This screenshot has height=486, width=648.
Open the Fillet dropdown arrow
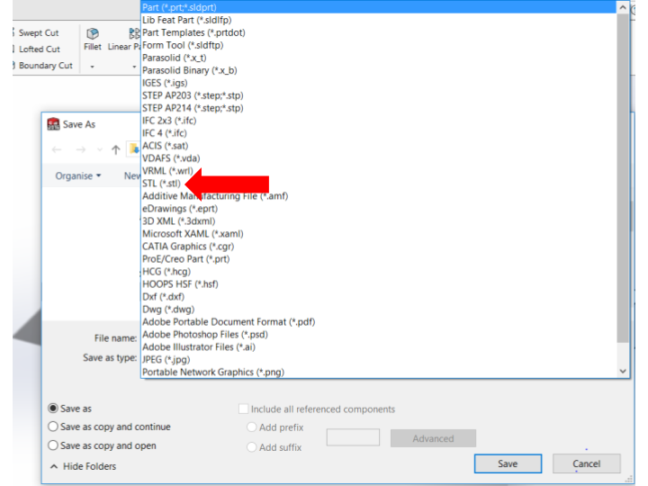click(x=92, y=67)
